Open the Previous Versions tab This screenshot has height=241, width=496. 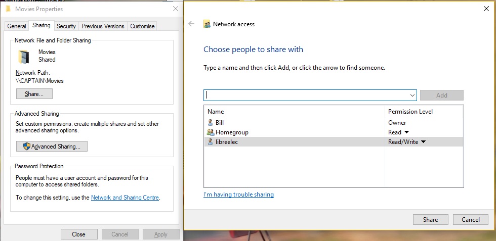(x=103, y=26)
